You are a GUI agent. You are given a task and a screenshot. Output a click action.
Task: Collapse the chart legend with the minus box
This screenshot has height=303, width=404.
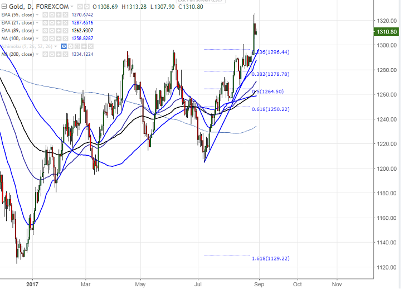coord(4,7)
